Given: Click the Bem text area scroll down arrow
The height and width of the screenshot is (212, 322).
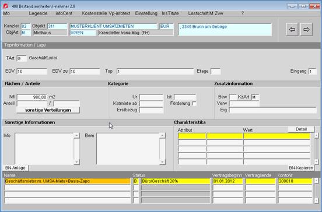Looking at the screenshot, I should 162,162.
